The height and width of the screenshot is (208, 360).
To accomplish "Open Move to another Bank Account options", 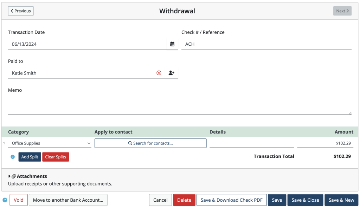I will [68, 200].
